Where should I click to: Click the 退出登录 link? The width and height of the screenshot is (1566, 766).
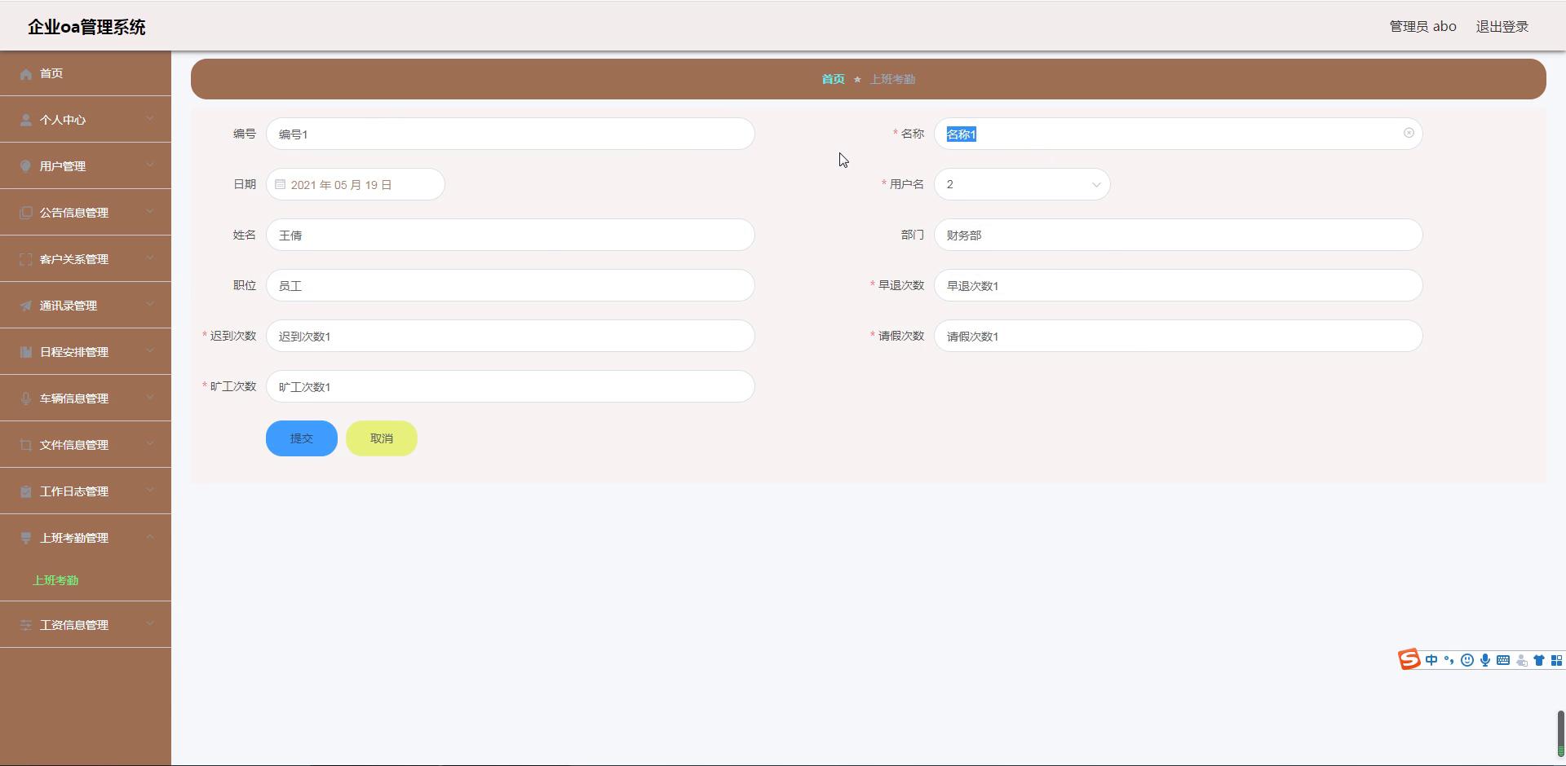coord(1502,27)
